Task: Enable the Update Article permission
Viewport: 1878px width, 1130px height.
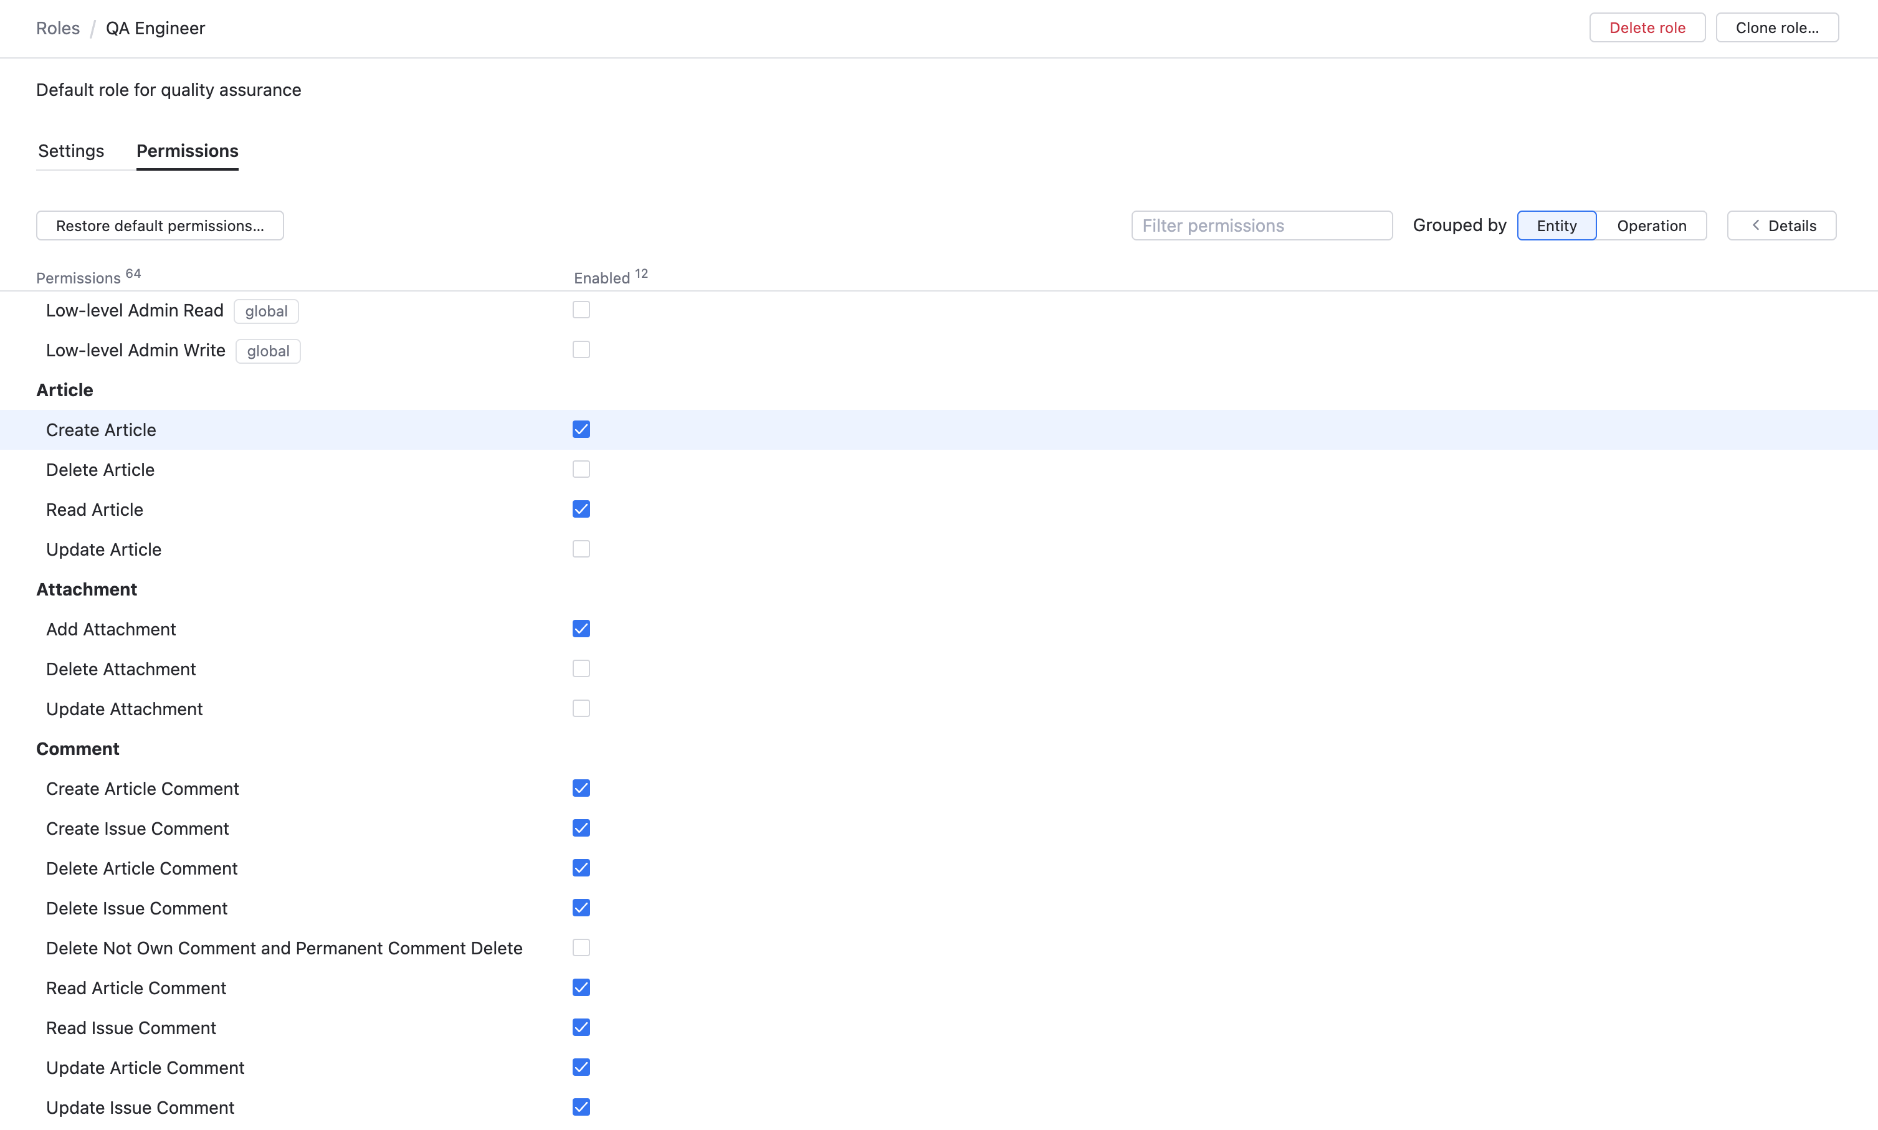Action: click(x=581, y=548)
